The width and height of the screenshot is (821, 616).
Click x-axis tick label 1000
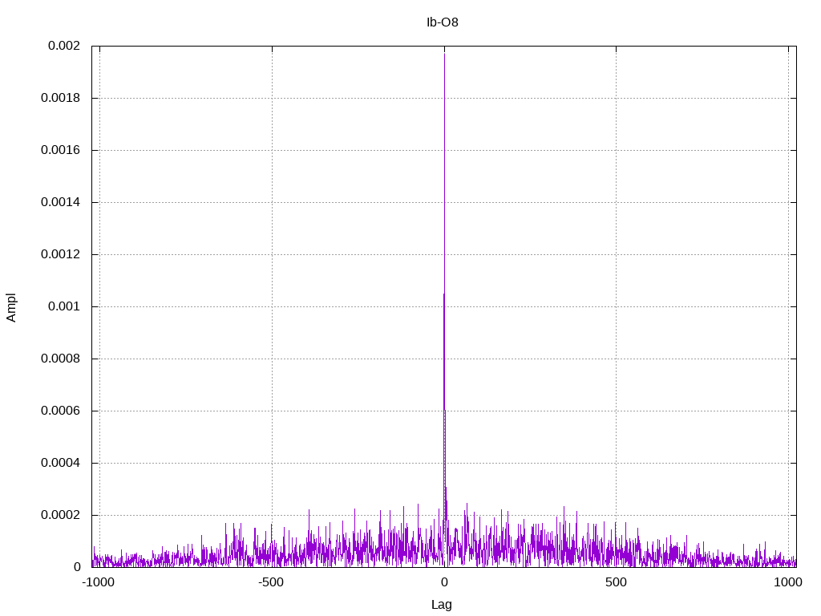[788, 582]
